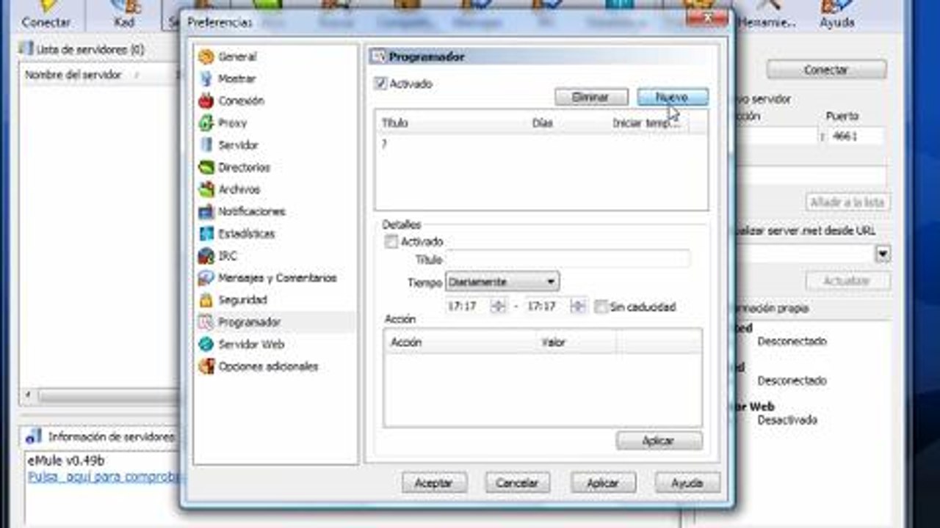The image size is (940, 528).
Task: Enable the Activado checkbox under Detalles
Action: click(391, 241)
